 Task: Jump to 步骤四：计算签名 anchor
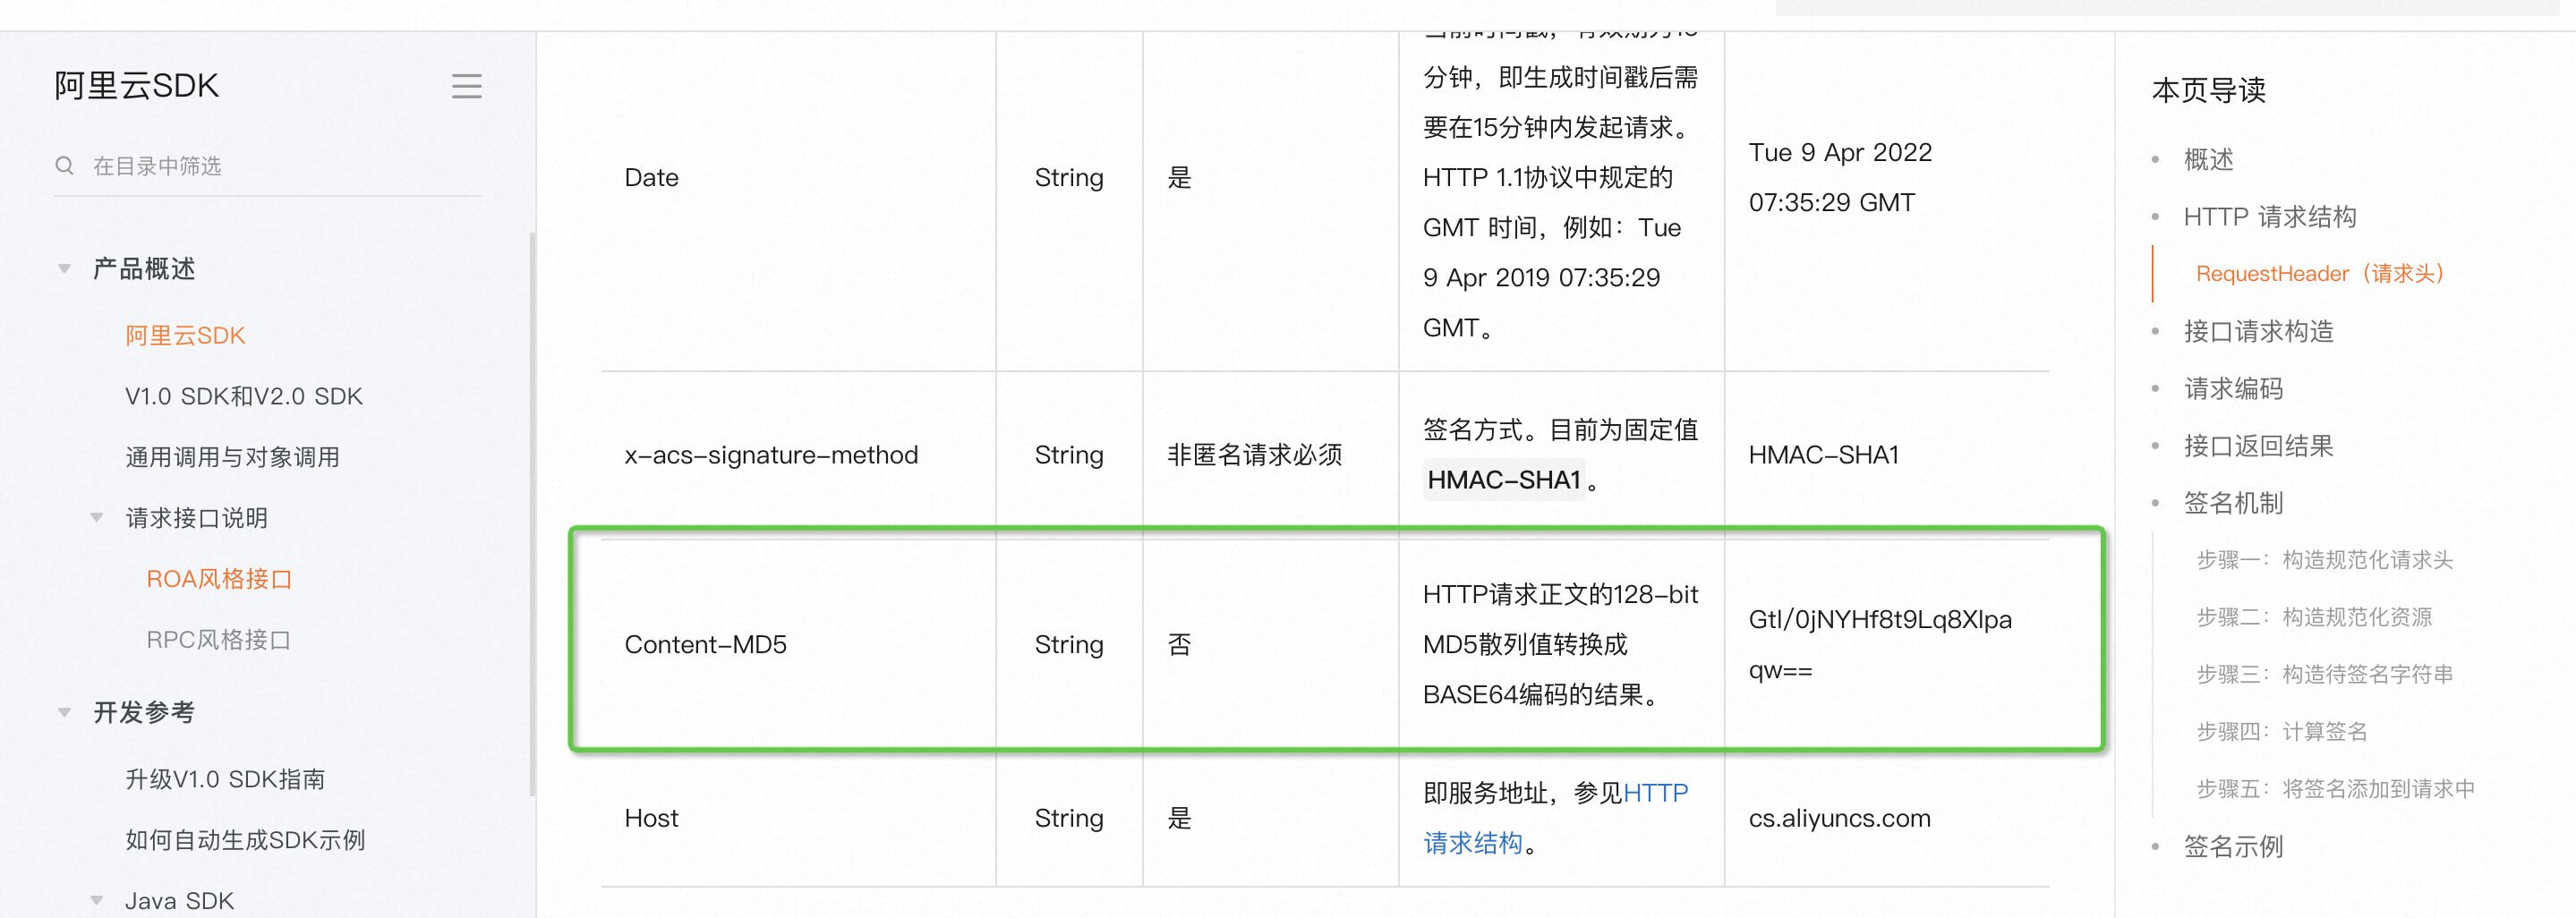tap(2281, 732)
